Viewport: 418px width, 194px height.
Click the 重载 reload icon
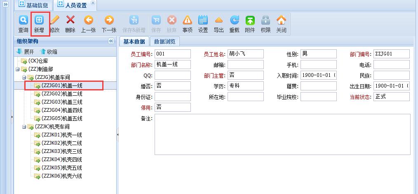[234, 20]
